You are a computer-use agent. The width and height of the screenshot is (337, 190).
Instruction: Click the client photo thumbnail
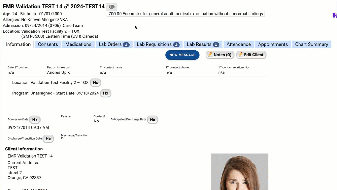240,172
